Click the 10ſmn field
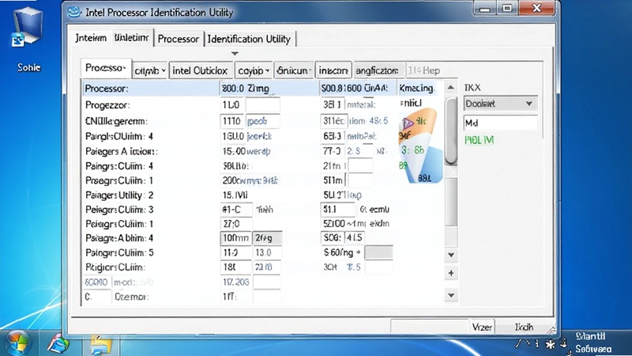This screenshot has height=356, width=632. 236,238
